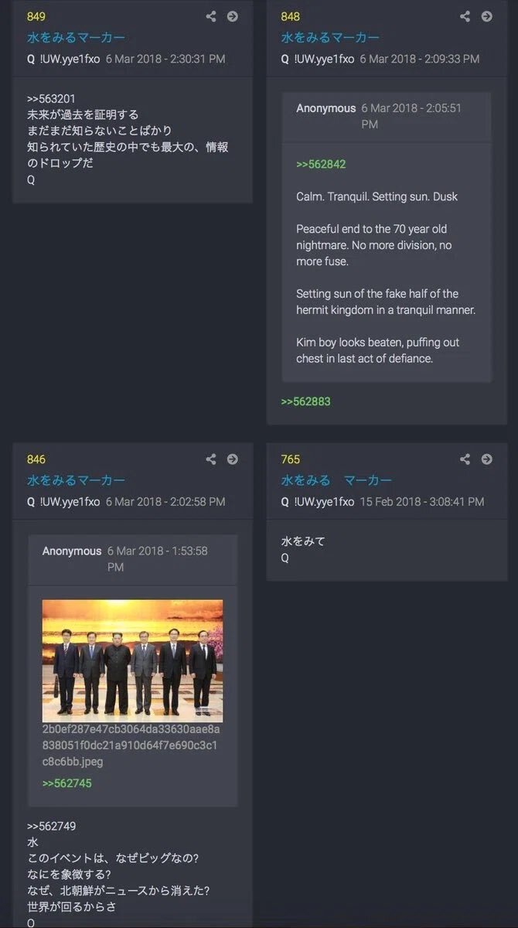Share post 849 via share icon
Viewport: 518px width, 928px height.
click(x=211, y=16)
